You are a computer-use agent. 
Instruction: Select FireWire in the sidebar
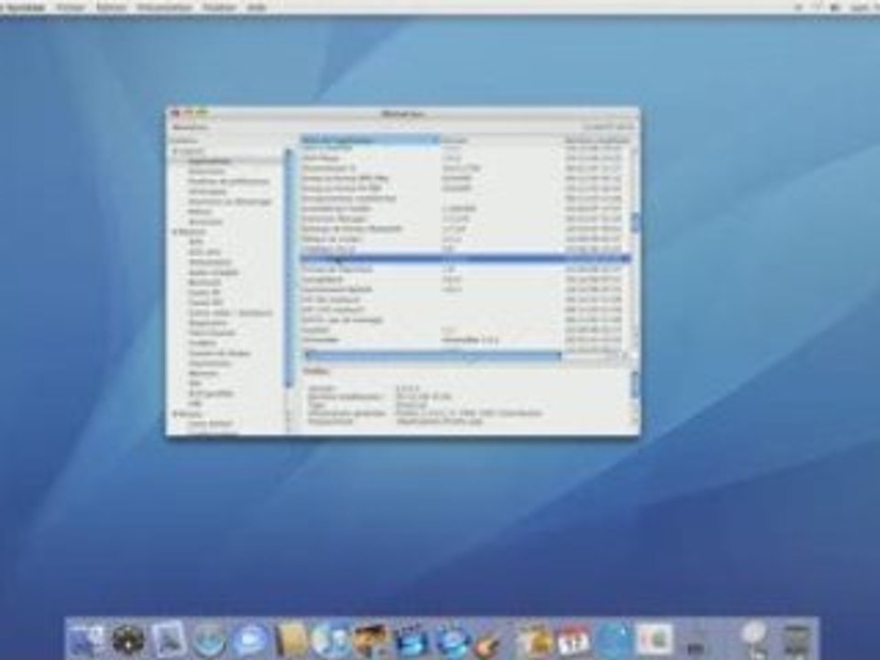coord(203,343)
